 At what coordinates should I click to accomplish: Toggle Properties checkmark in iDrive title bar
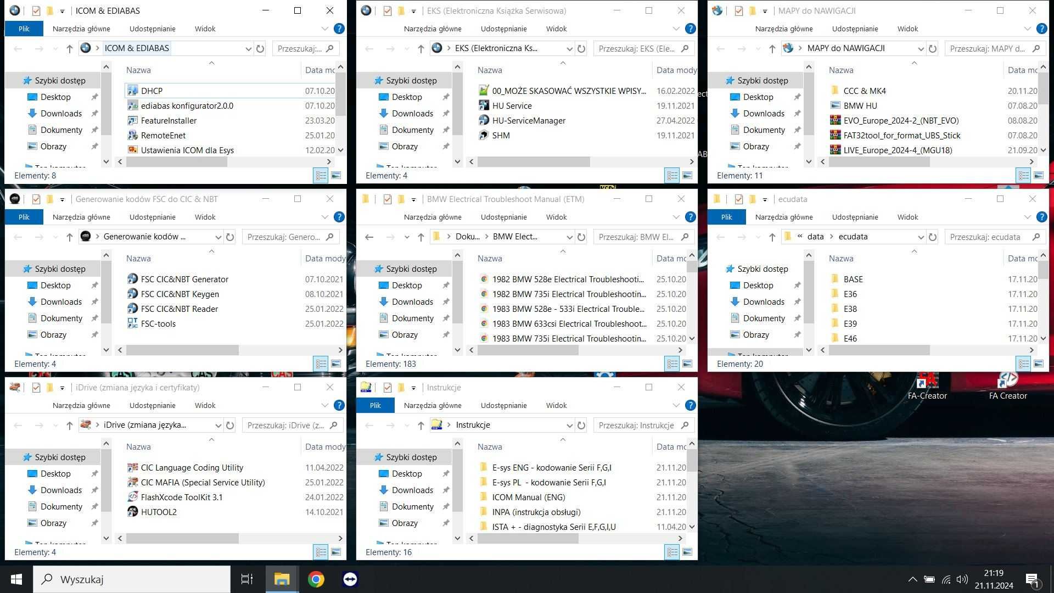(x=36, y=387)
